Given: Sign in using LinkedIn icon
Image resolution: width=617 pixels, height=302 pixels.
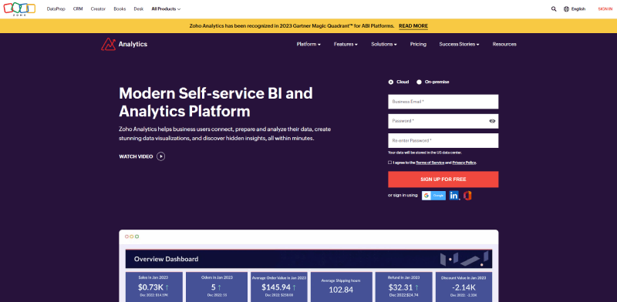Looking at the screenshot, I should 454,196.
